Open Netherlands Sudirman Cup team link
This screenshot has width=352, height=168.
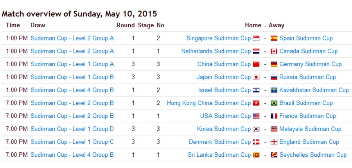(216, 51)
